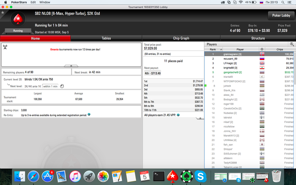Click the favorite star icon for this tournament
296x185 pixels.
(3, 12)
